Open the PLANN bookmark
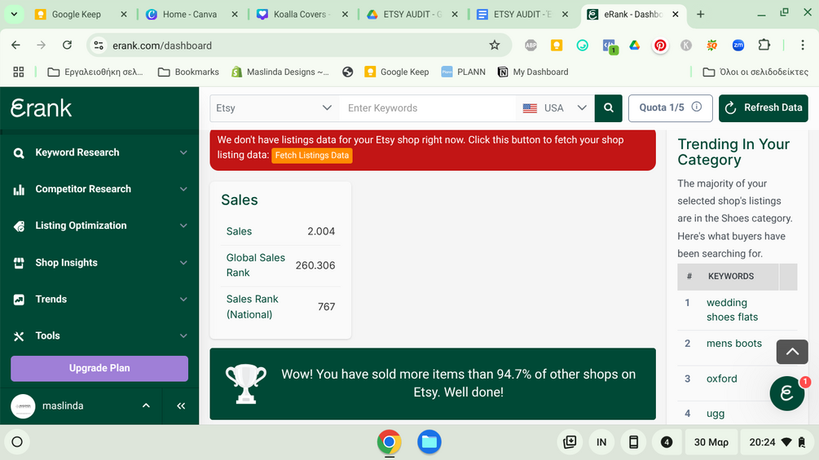The image size is (819, 460). pyautogui.click(x=464, y=72)
